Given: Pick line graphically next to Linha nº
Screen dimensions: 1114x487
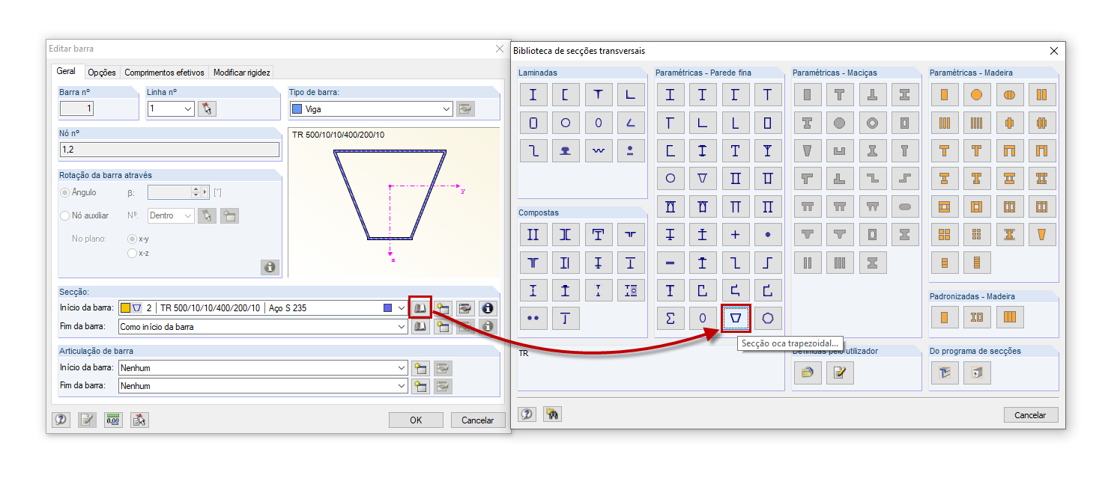Looking at the screenshot, I should click(207, 108).
